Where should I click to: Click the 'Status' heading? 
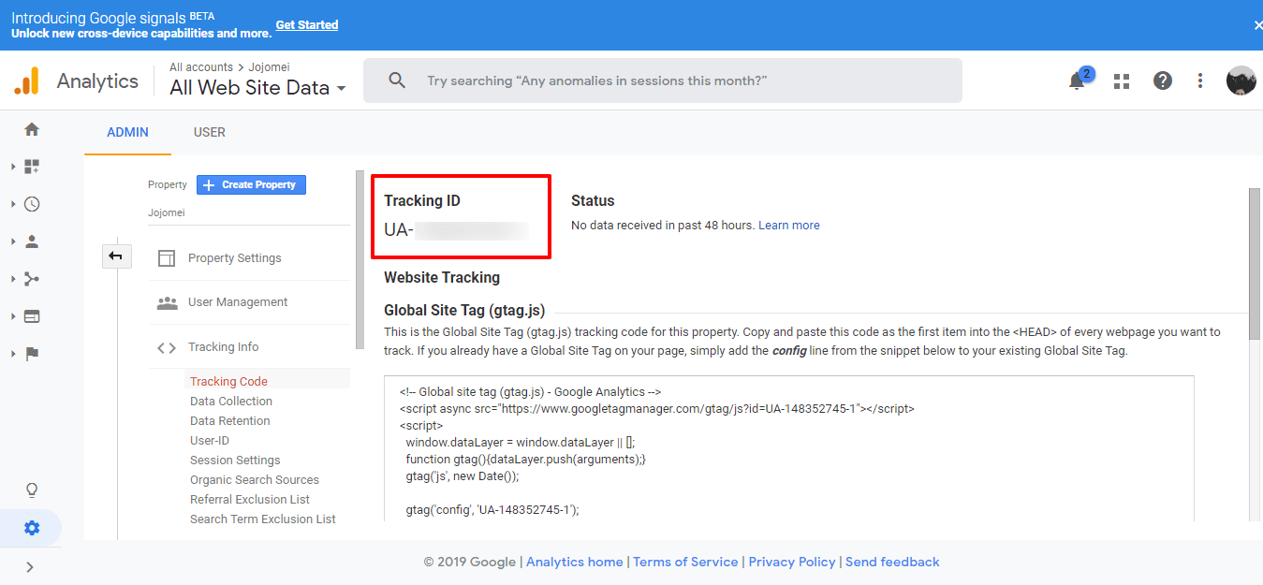[593, 200]
